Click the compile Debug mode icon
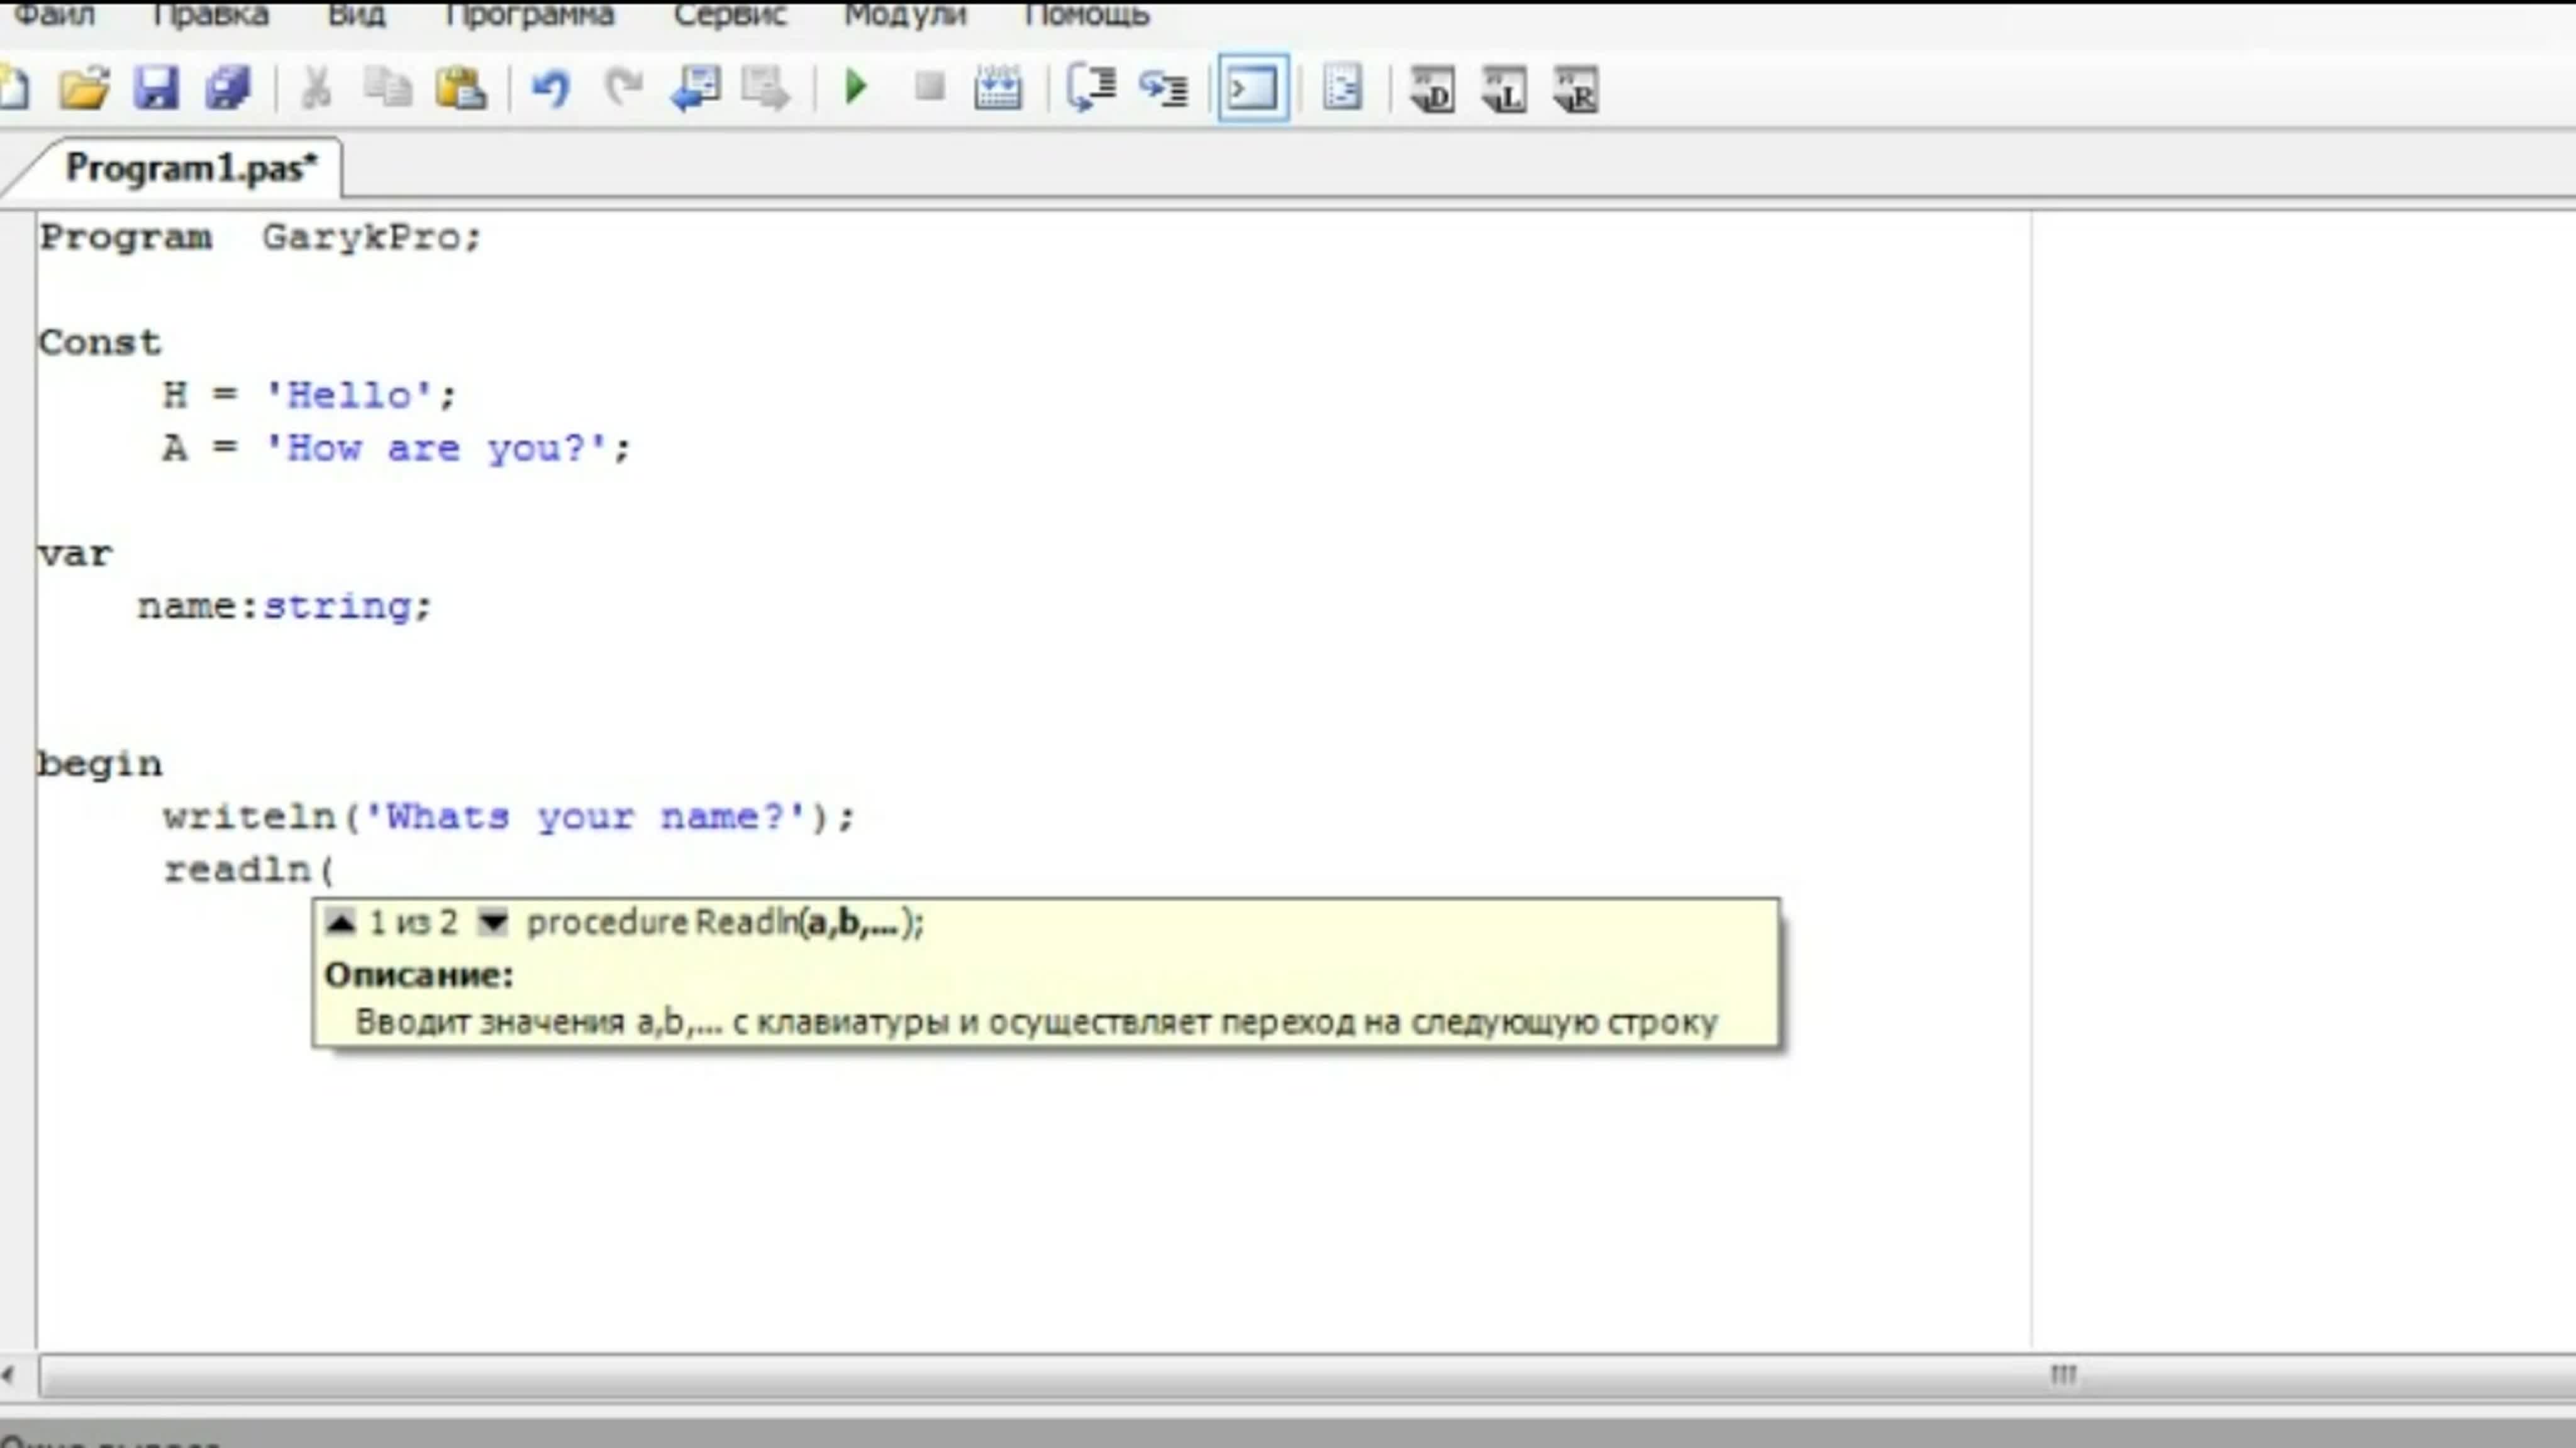This screenshot has height=1448, width=2576. (x=1432, y=90)
